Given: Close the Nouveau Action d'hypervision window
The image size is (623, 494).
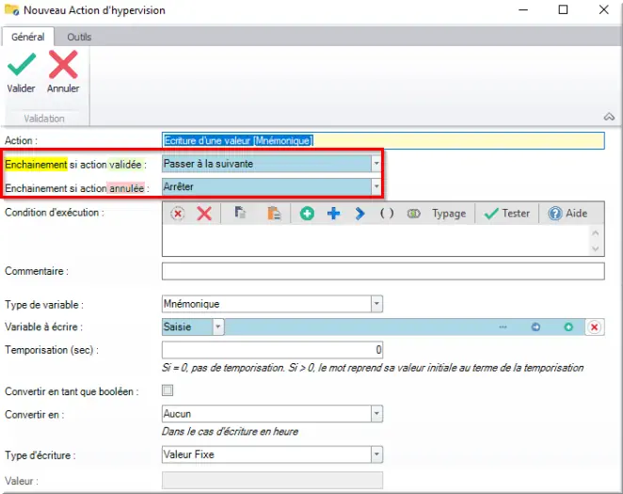Looking at the screenshot, I should click(x=603, y=9).
